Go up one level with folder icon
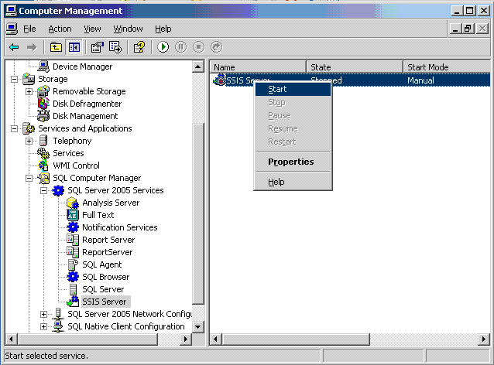494x365 pixels. point(56,47)
